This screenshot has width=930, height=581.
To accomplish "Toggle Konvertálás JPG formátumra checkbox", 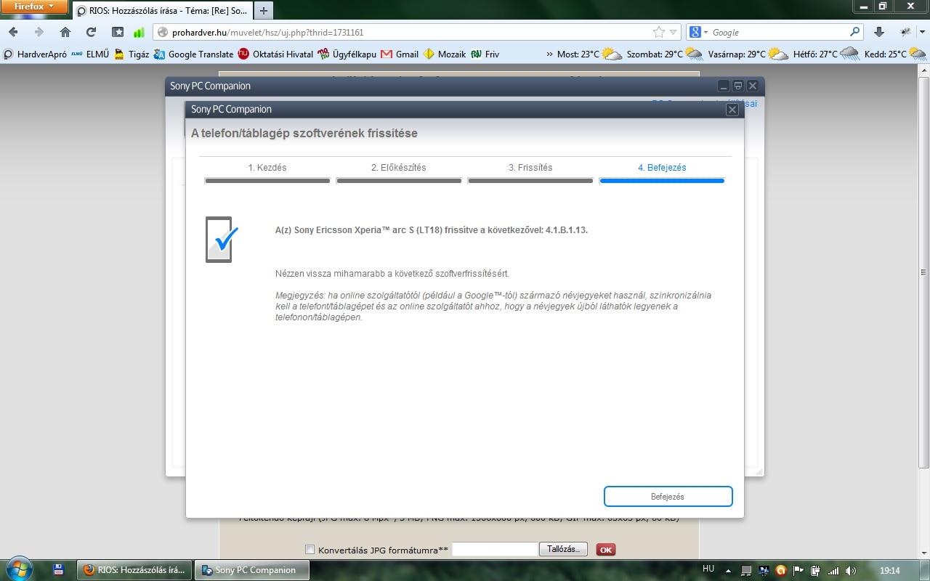I will tap(310, 550).
